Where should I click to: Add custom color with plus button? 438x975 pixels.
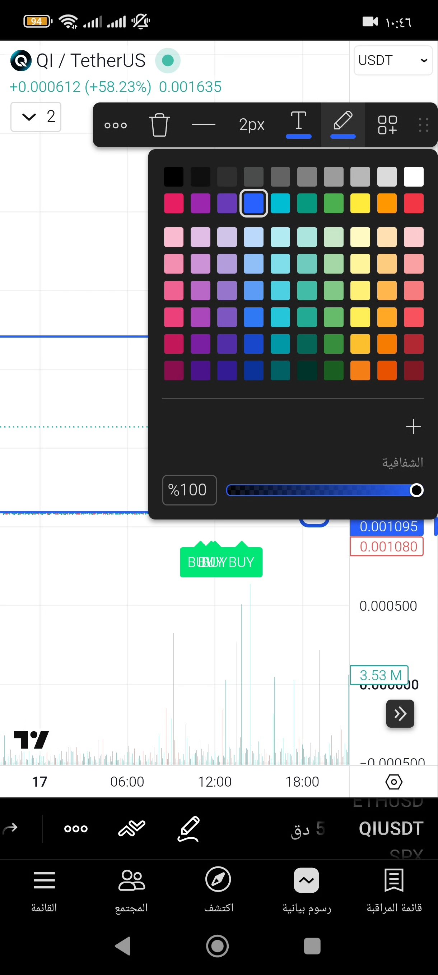tap(414, 426)
